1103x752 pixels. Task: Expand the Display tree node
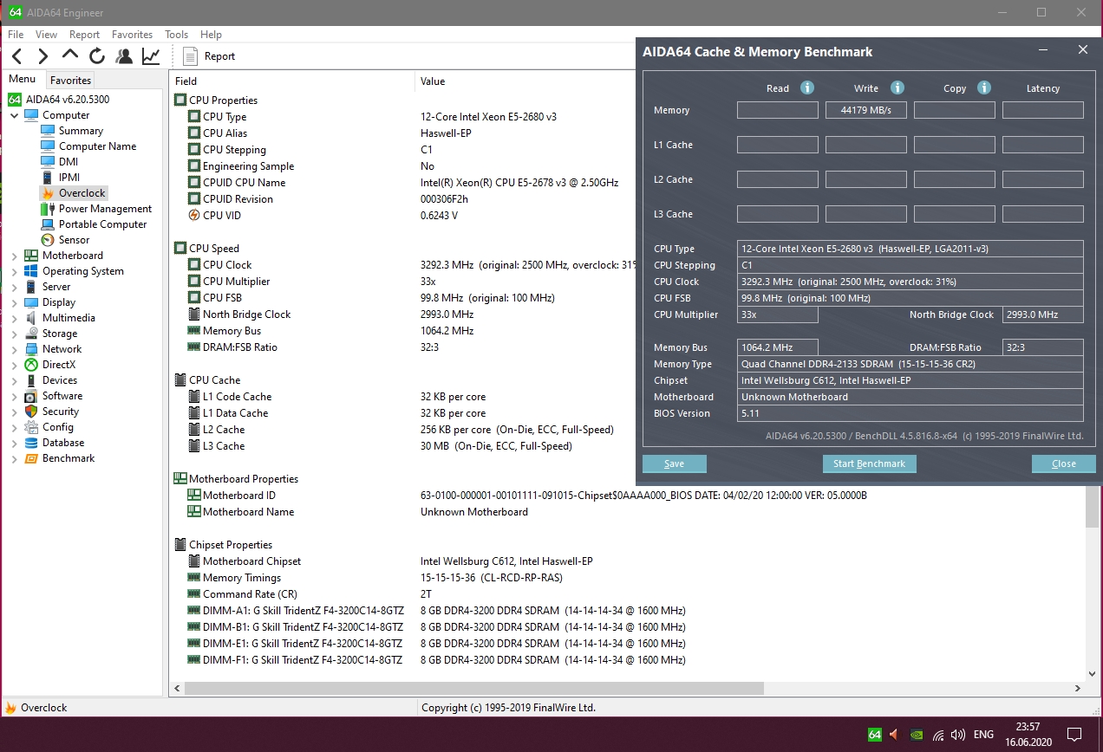(15, 302)
